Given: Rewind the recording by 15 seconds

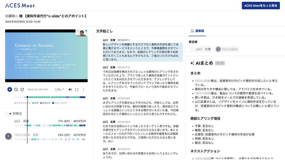Looking at the screenshot, I should pyautogui.click(x=16, y=89).
